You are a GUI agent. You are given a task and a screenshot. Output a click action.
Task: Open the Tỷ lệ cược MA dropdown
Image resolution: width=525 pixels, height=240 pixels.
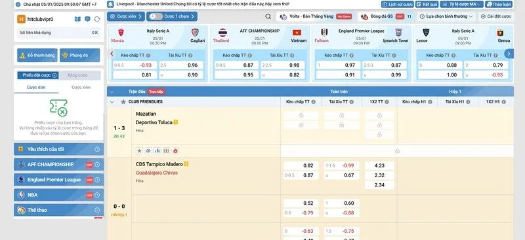(462, 5)
